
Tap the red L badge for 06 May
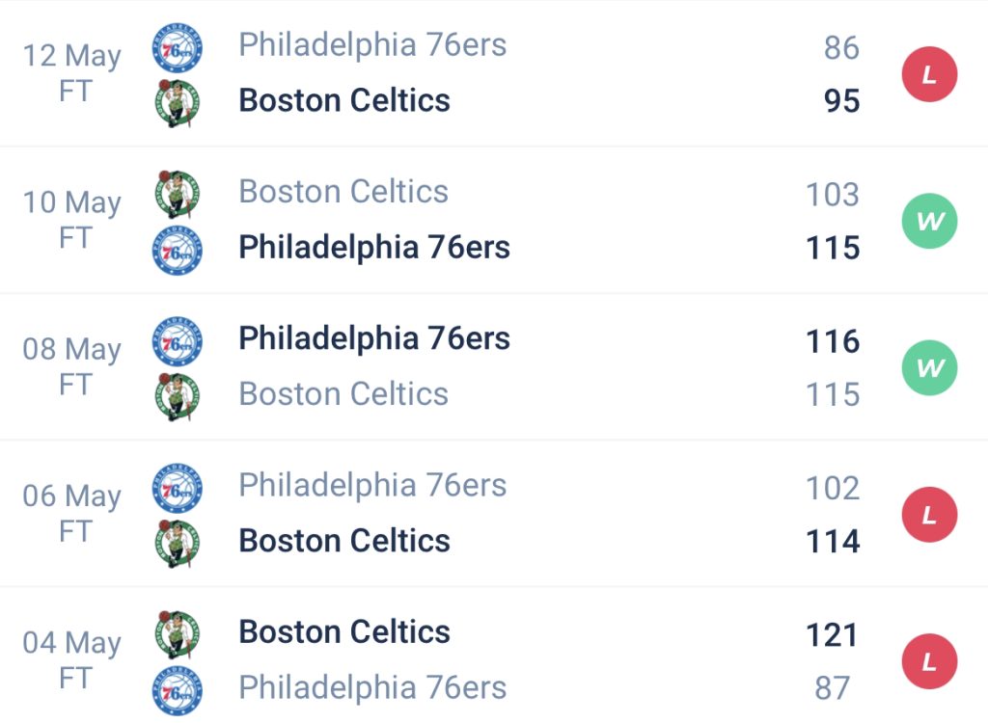pos(929,515)
